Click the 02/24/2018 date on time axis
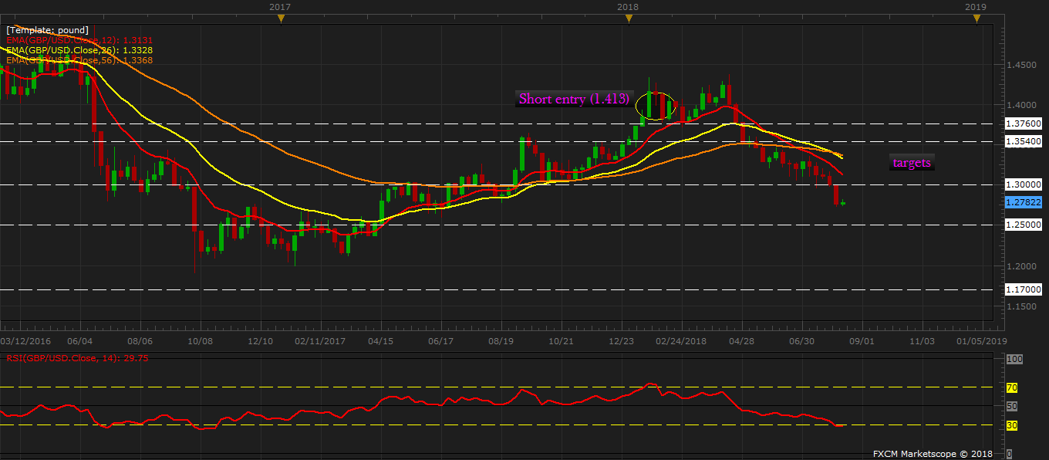Viewport: 1049px width, 460px height. [x=681, y=340]
